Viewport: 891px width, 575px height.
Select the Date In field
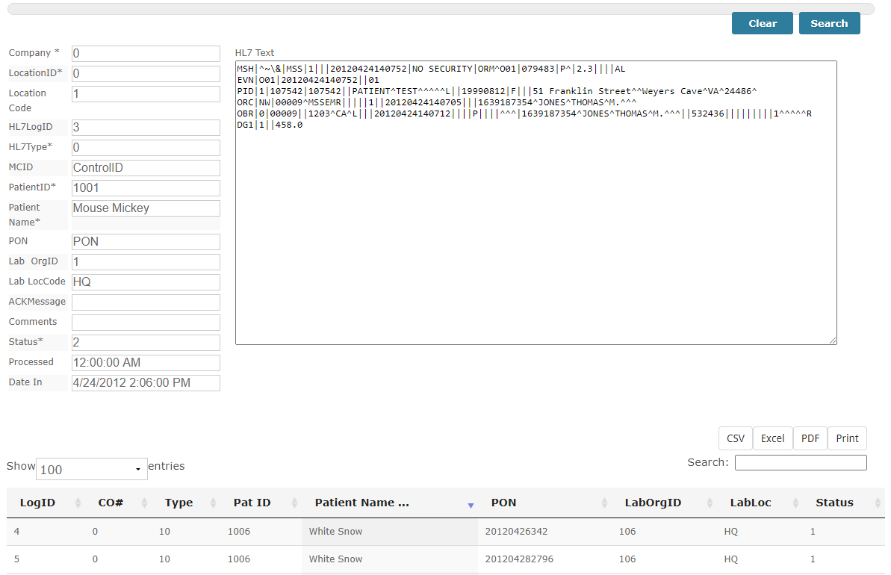[x=146, y=383]
